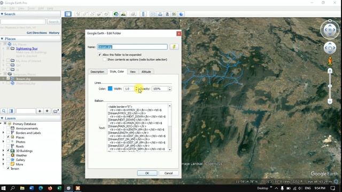Expand Borders and Labels layer tree
The width and height of the screenshot is (342, 192).
coord(3,133)
